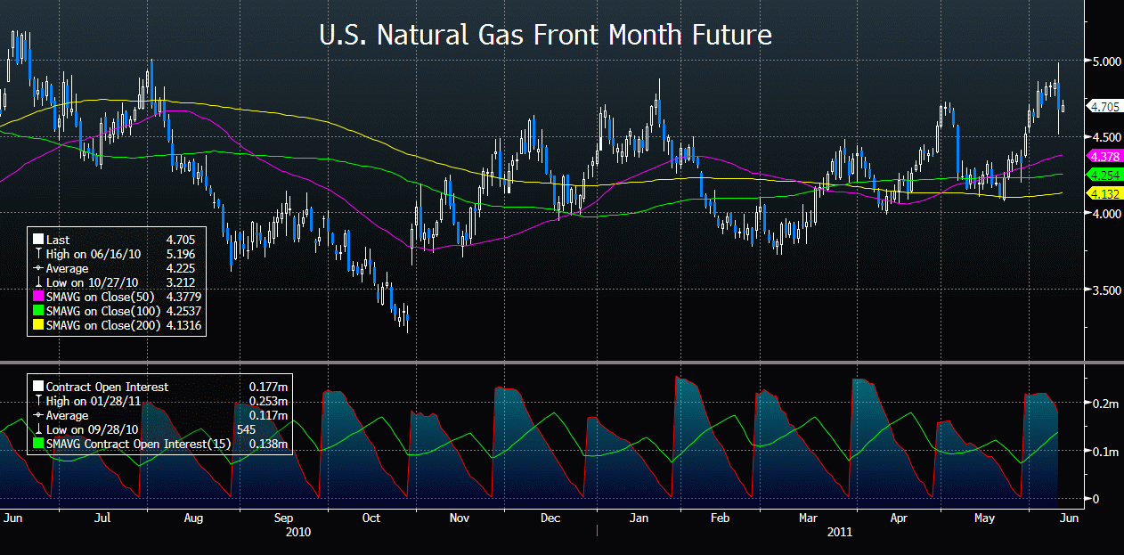The image size is (1124, 555).
Task: Click the High marker icon for 06/16/10
Action: (x=37, y=254)
